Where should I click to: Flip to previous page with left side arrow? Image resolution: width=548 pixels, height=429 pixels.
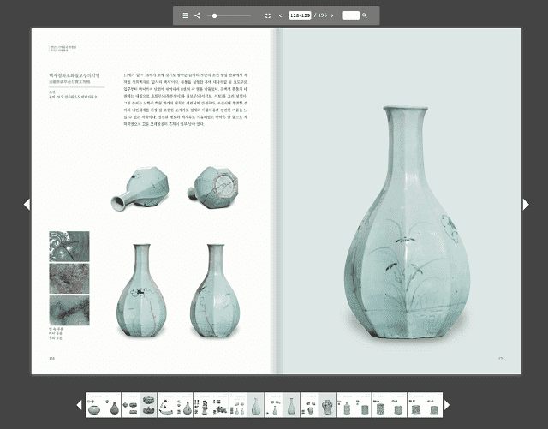pos(27,204)
